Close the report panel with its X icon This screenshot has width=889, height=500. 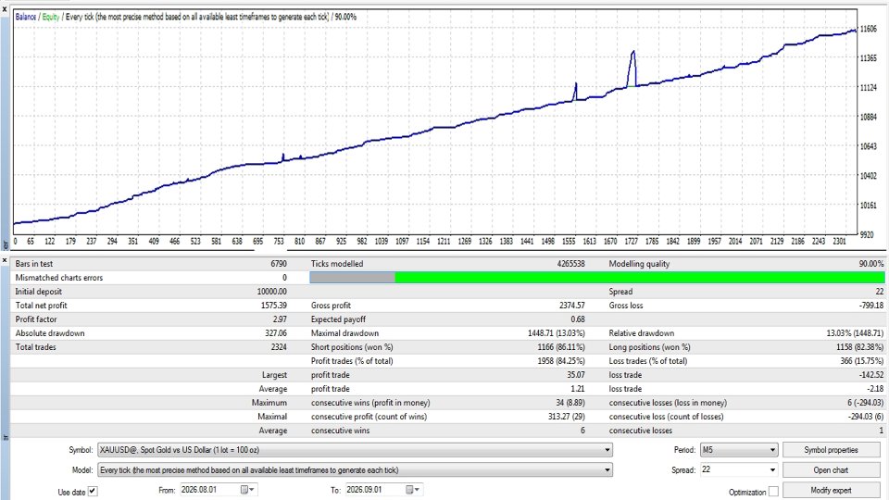point(5,260)
